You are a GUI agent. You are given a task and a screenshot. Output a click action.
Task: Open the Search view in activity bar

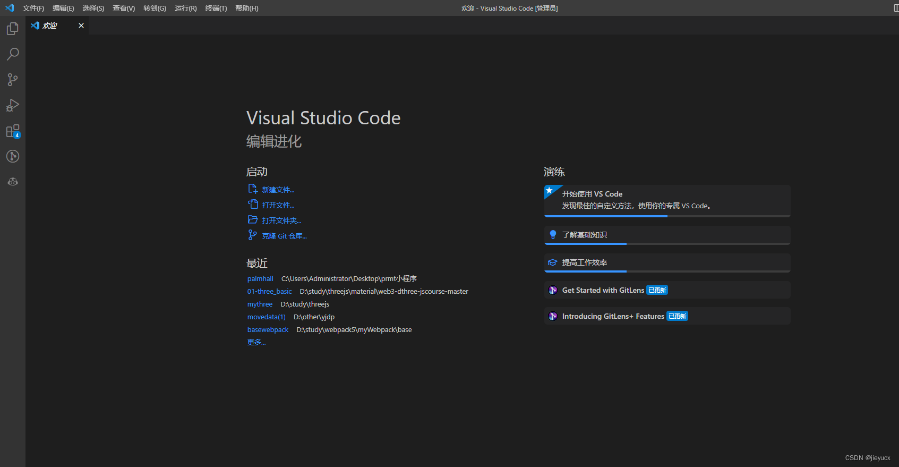point(13,54)
